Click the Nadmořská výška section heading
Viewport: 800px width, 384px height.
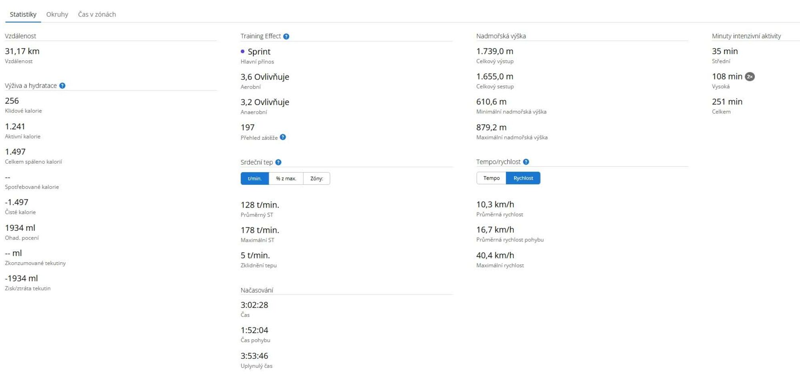501,36
